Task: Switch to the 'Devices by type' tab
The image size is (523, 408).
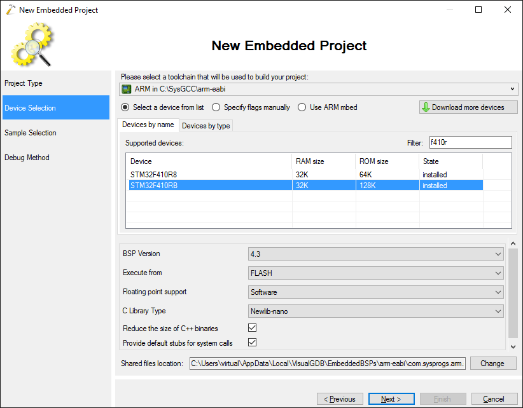Action: click(x=206, y=126)
